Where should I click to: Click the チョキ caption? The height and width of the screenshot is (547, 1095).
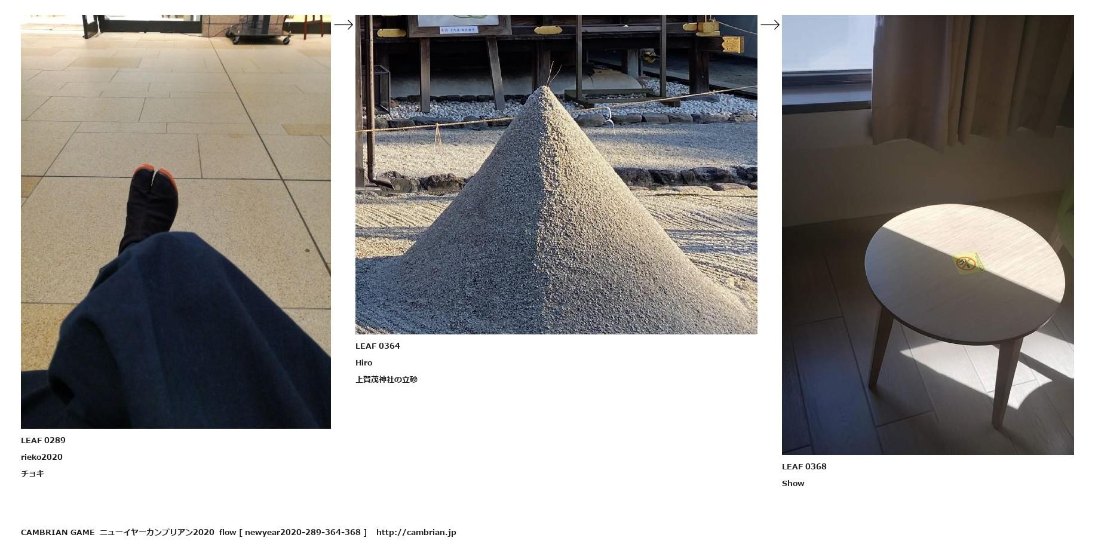(x=33, y=474)
